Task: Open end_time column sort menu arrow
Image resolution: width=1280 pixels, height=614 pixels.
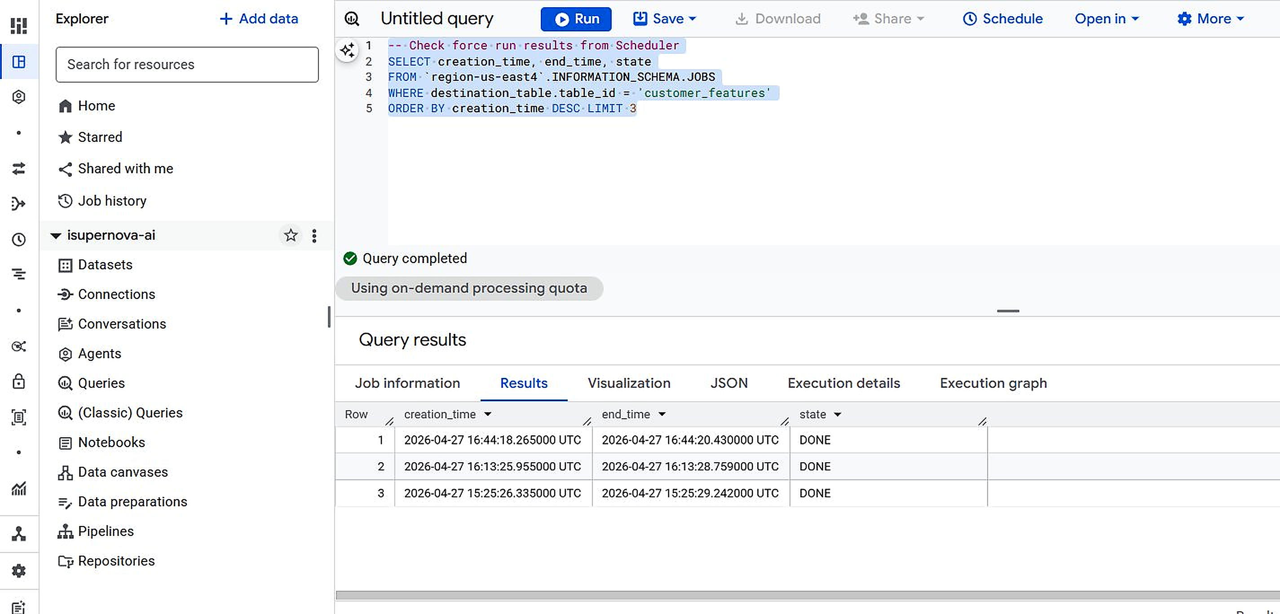Action: (x=662, y=414)
